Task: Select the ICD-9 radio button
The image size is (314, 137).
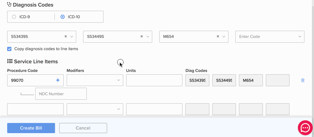Action: point(14,17)
